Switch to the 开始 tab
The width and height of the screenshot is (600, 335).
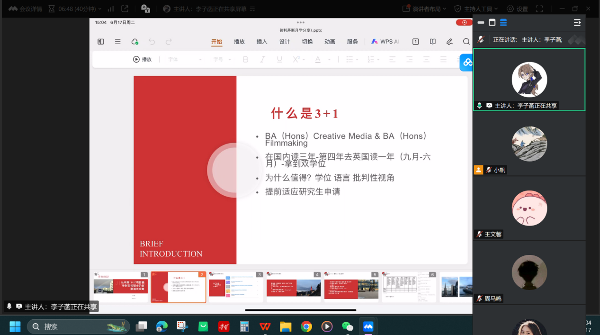coord(216,42)
